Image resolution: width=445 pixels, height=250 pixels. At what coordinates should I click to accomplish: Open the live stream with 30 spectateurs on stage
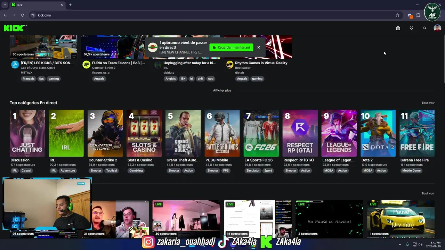[x=186, y=219]
